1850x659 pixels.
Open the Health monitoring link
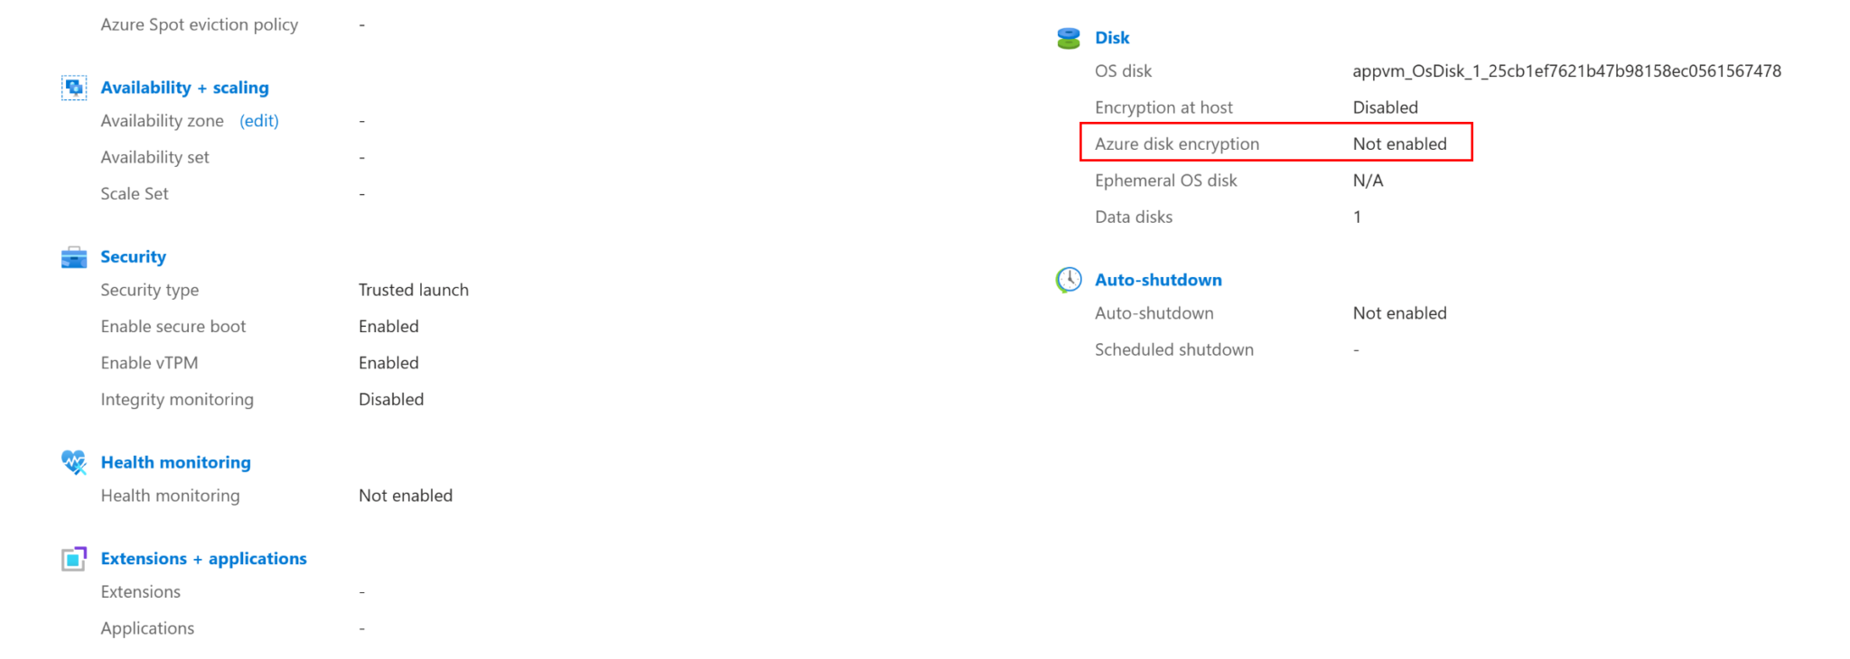coord(176,461)
